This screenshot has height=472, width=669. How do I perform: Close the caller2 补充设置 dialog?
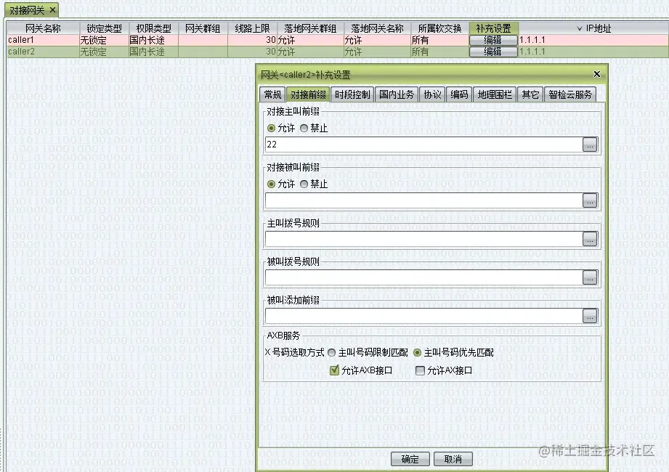pyautogui.click(x=596, y=74)
